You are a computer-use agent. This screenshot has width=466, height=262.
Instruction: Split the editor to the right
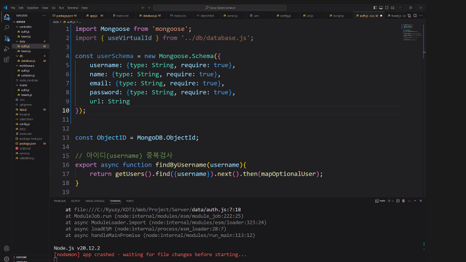[x=415, y=16]
